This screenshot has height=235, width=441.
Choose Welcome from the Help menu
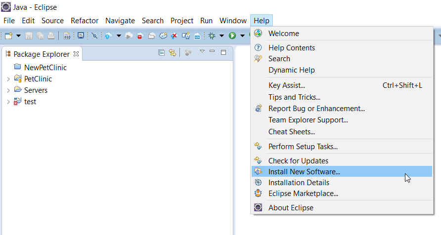click(342, 34)
